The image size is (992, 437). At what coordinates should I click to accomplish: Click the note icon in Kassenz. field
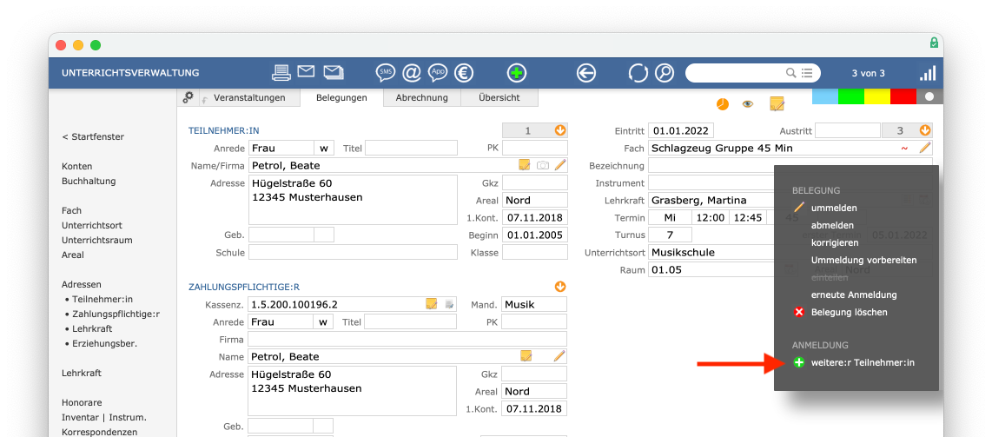[x=432, y=303]
